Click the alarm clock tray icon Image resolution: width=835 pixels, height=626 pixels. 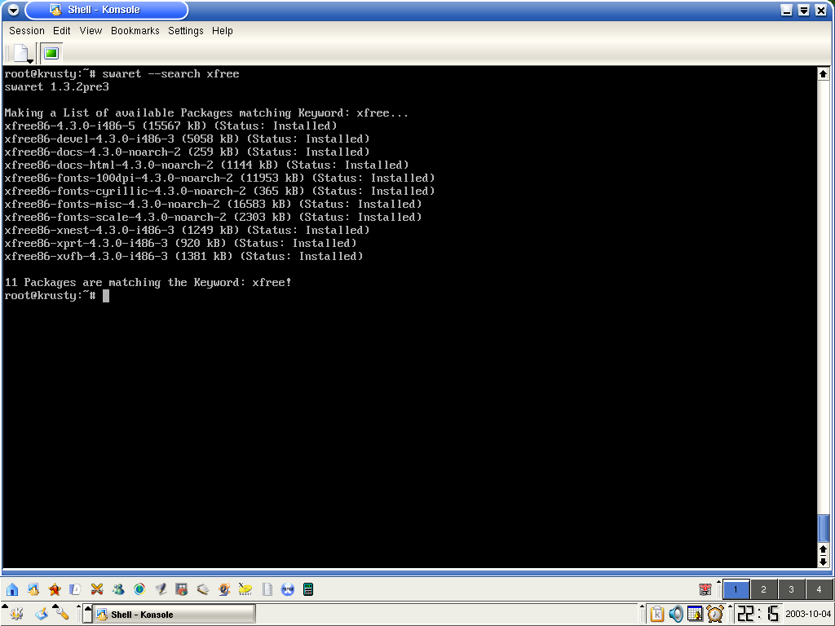coord(715,615)
